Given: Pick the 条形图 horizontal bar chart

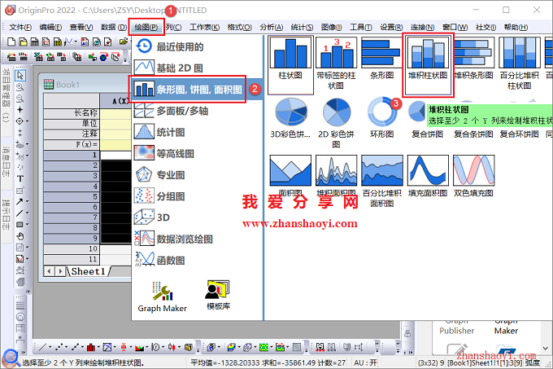Looking at the screenshot, I should click(382, 59).
